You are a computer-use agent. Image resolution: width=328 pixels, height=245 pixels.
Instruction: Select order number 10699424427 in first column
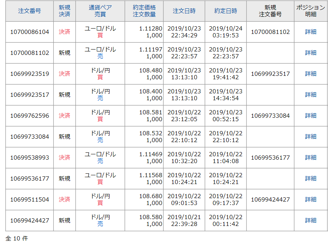[29, 220]
